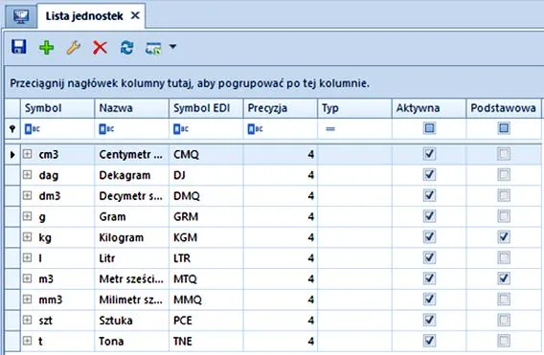The image size is (544, 355).
Task: Expand the kg row
Action: click(x=28, y=236)
